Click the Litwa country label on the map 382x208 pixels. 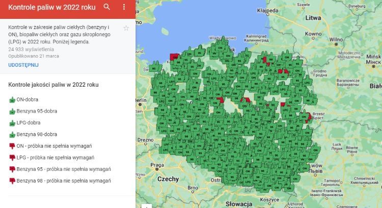coord(313,18)
